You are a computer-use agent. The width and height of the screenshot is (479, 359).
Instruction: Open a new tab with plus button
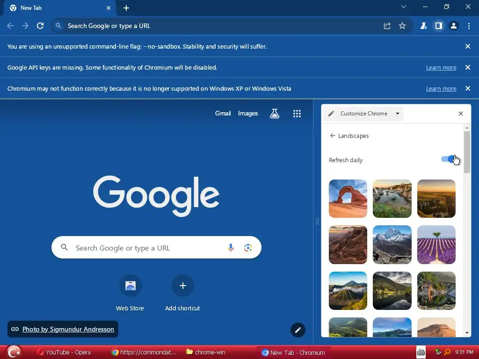(x=126, y=8)
